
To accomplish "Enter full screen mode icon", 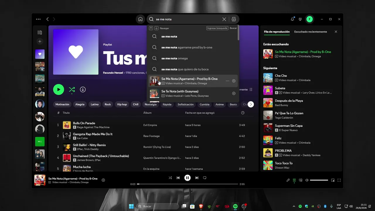I will tap(339, 180).
